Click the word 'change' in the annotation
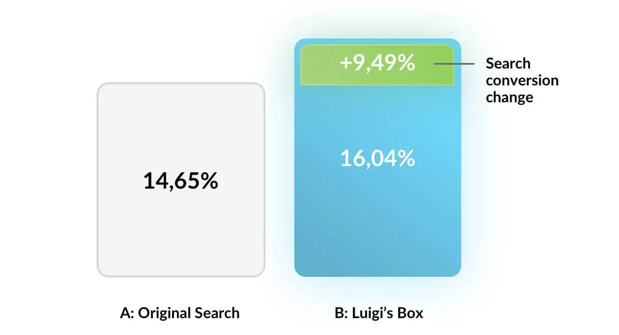This screenshot has width=619, height=335. pyautogui.click(x=509, y=97)
